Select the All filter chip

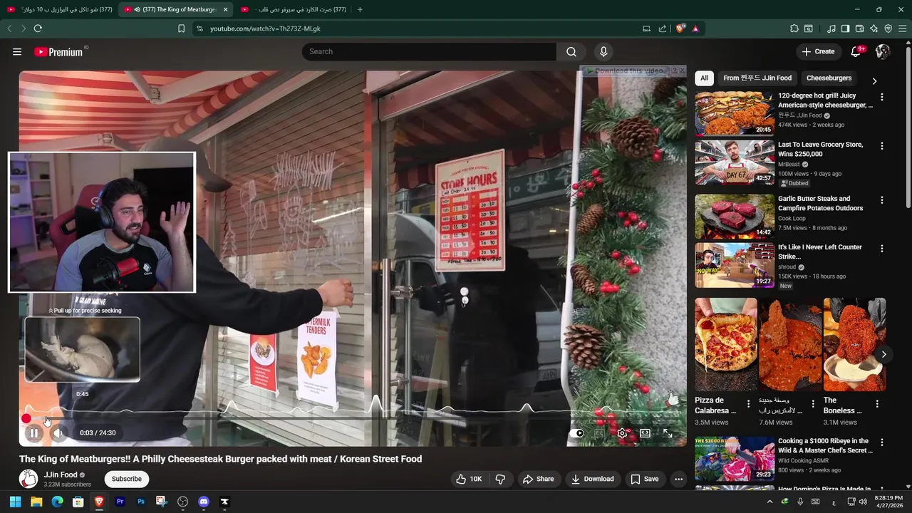tap(704, 78)
